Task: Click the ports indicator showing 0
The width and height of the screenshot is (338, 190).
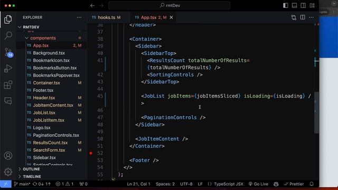Action: coord(83,184)
